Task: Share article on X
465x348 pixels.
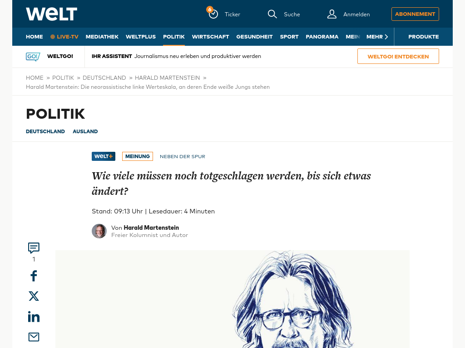Action: click(34, 296)
